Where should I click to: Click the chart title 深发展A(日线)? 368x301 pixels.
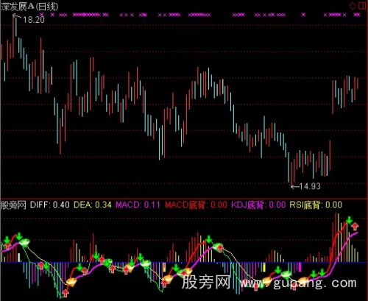[x=29, y=7]
